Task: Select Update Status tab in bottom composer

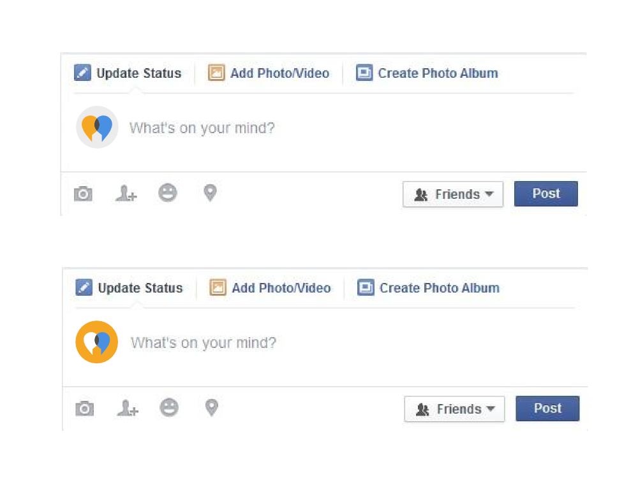Action: pos(130,288)
